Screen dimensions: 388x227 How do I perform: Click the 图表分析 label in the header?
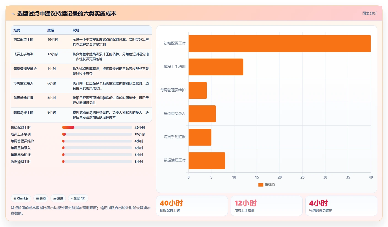369,13
